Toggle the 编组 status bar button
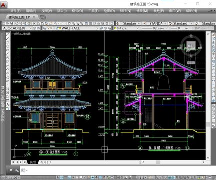 (x=171, y=177)
